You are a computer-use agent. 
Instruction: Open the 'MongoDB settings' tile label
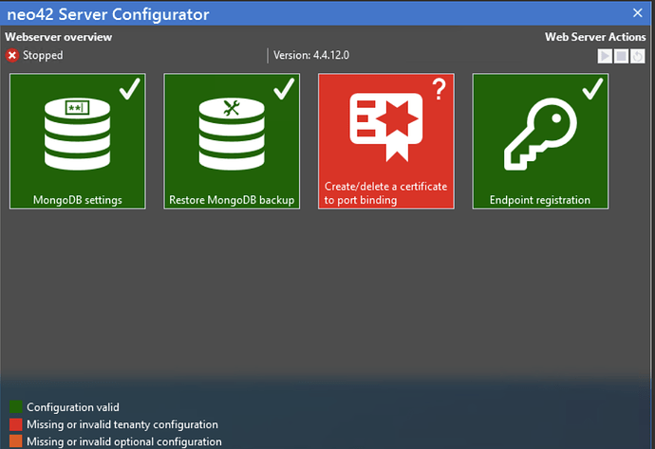[x=77, y=200]
